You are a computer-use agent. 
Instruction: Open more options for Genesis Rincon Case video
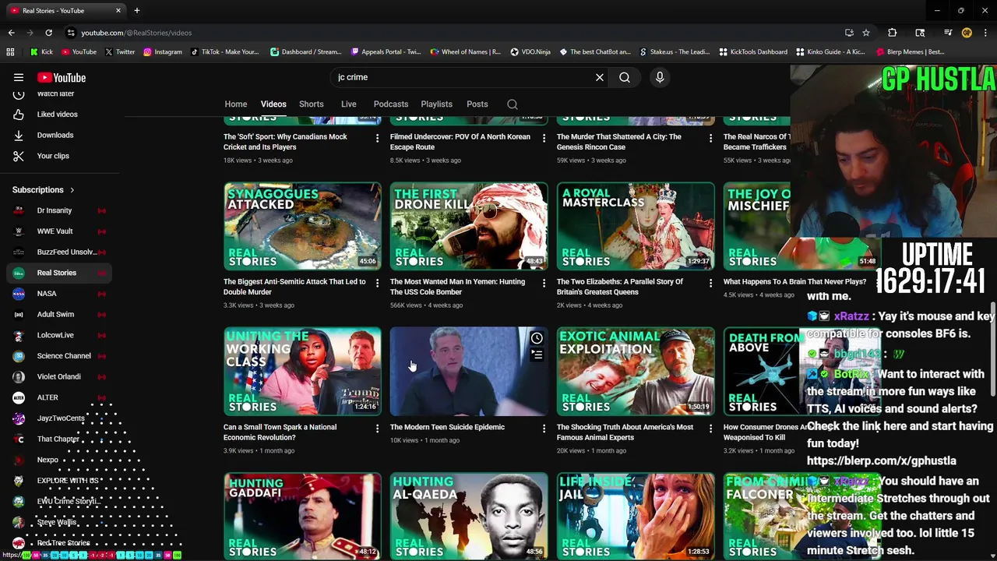tap(710, 138)
